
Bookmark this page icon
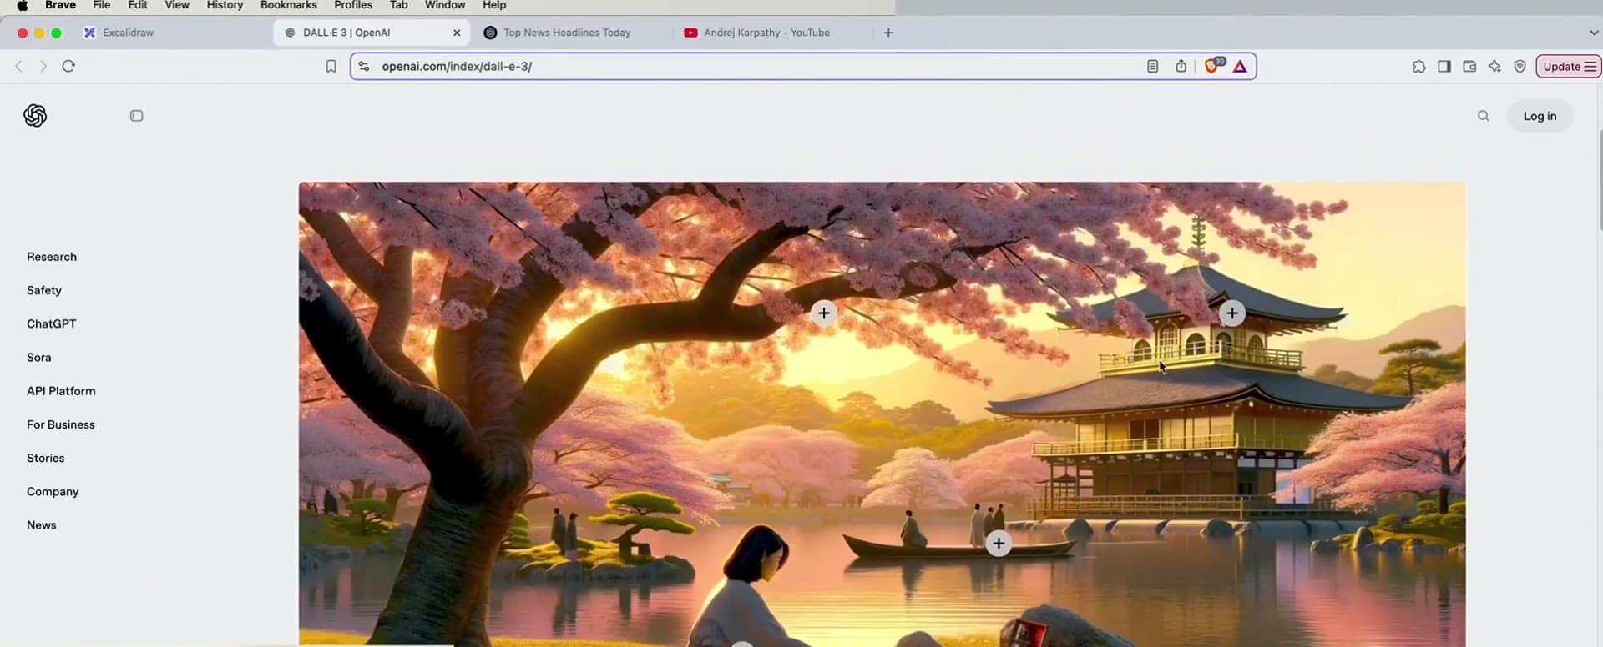click(x=331, y=67)
